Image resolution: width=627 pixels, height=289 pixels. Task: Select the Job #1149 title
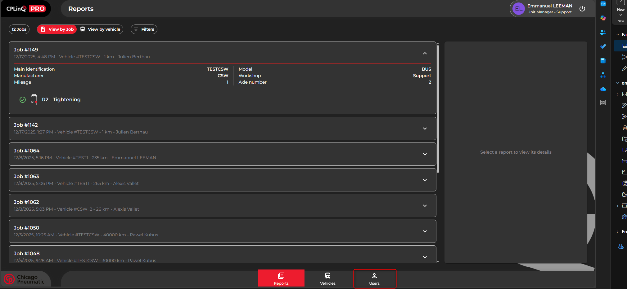26,50
